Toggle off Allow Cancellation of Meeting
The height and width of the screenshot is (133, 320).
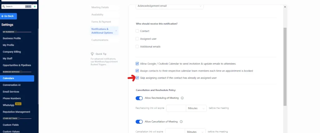(139, 121)
